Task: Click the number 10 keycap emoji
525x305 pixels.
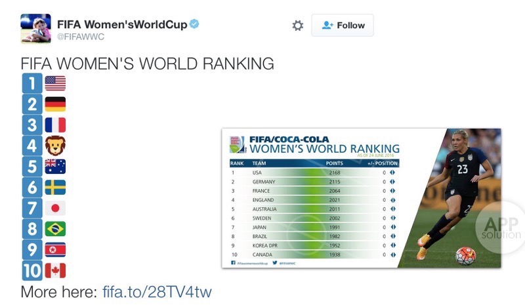Action: [32, 270]
